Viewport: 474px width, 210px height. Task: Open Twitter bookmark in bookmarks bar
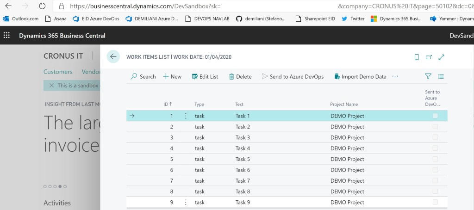pos(353,19)
